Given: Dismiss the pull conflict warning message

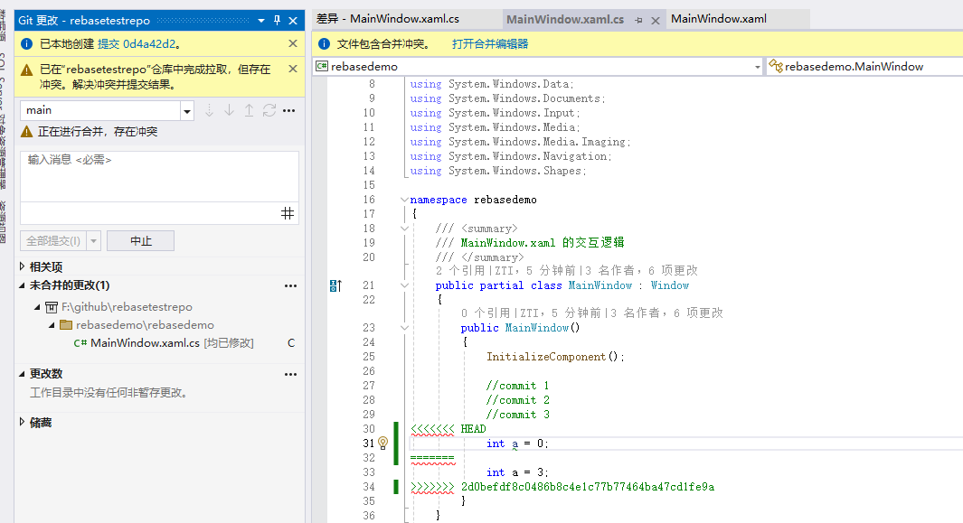Looking at the screenshot, I should [x=293, y=69].
